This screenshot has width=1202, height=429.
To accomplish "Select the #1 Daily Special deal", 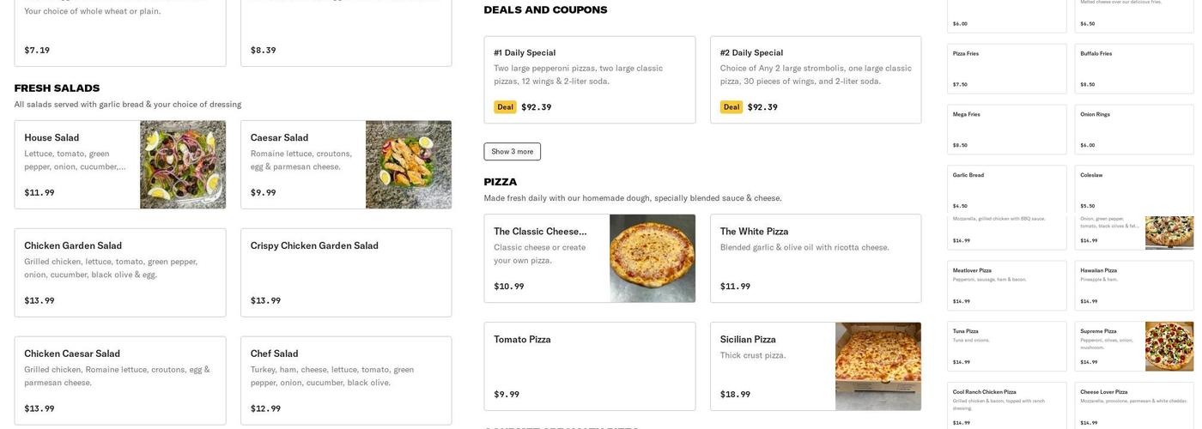I will [x=589, y=80].
